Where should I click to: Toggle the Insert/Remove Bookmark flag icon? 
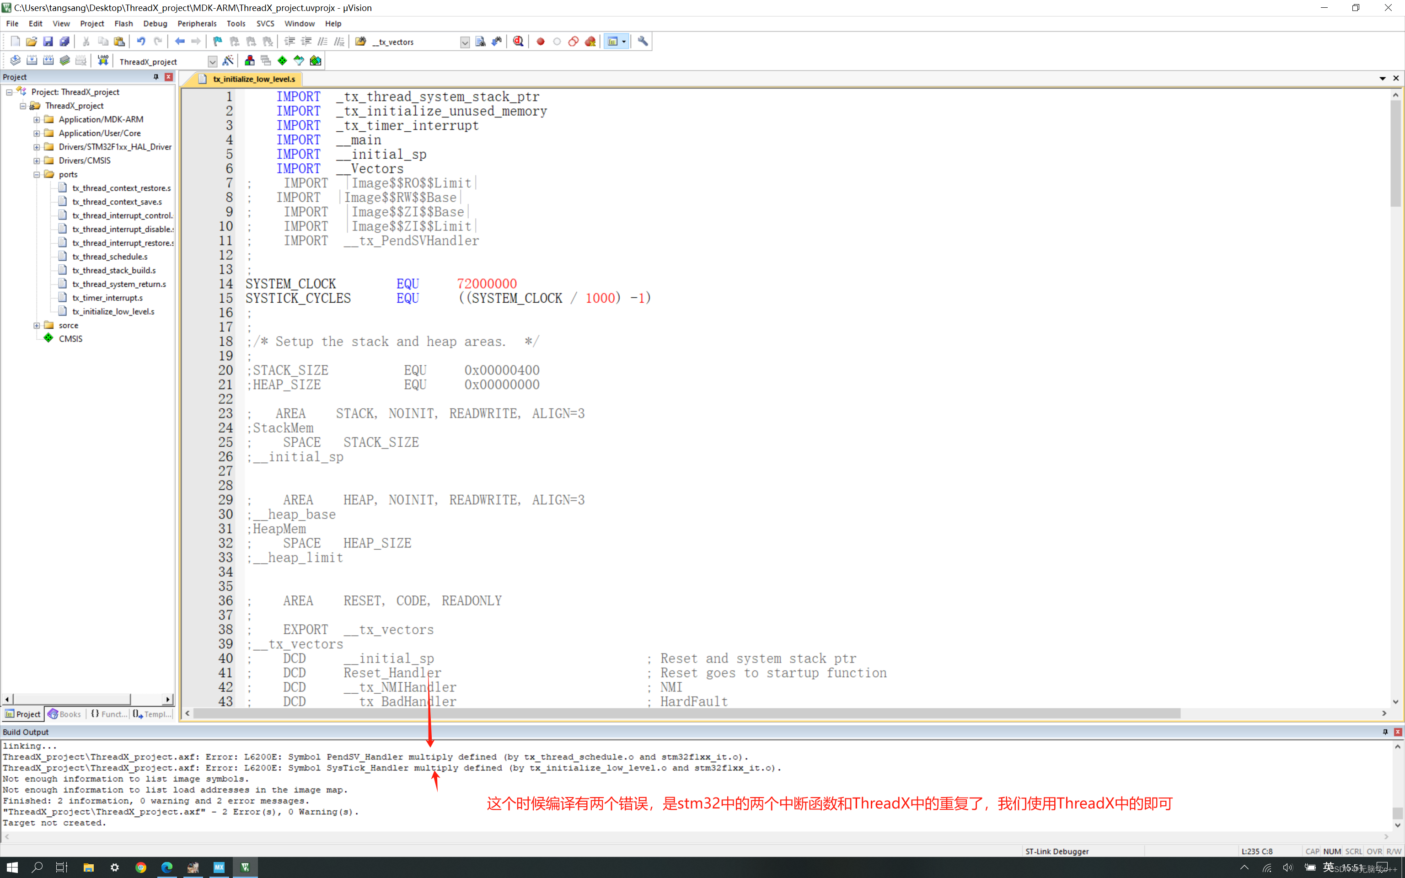pyautogui.click(x=217, y=41)
